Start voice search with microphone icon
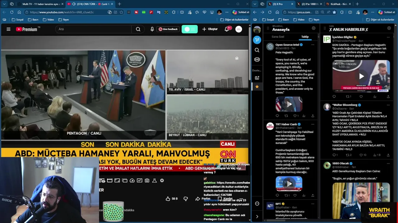Screen dimensions: 398x223 pyautogui.click(x=152, y=29)
